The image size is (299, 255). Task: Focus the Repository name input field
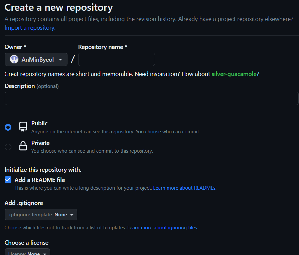(117, 59)
